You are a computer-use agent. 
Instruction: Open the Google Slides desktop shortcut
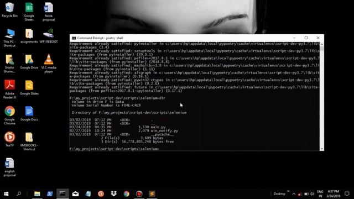(29, 87)
